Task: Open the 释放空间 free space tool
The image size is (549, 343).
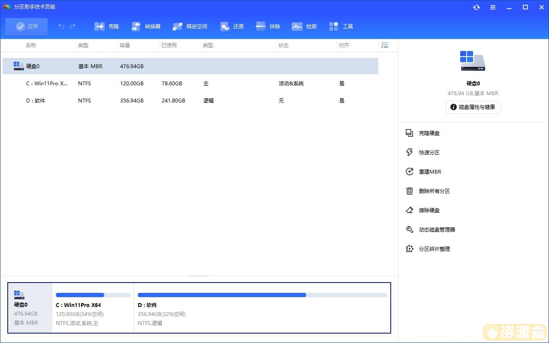Action: click(x=190, y=27)
